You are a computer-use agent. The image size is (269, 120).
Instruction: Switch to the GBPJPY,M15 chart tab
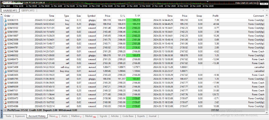point(28,11)
